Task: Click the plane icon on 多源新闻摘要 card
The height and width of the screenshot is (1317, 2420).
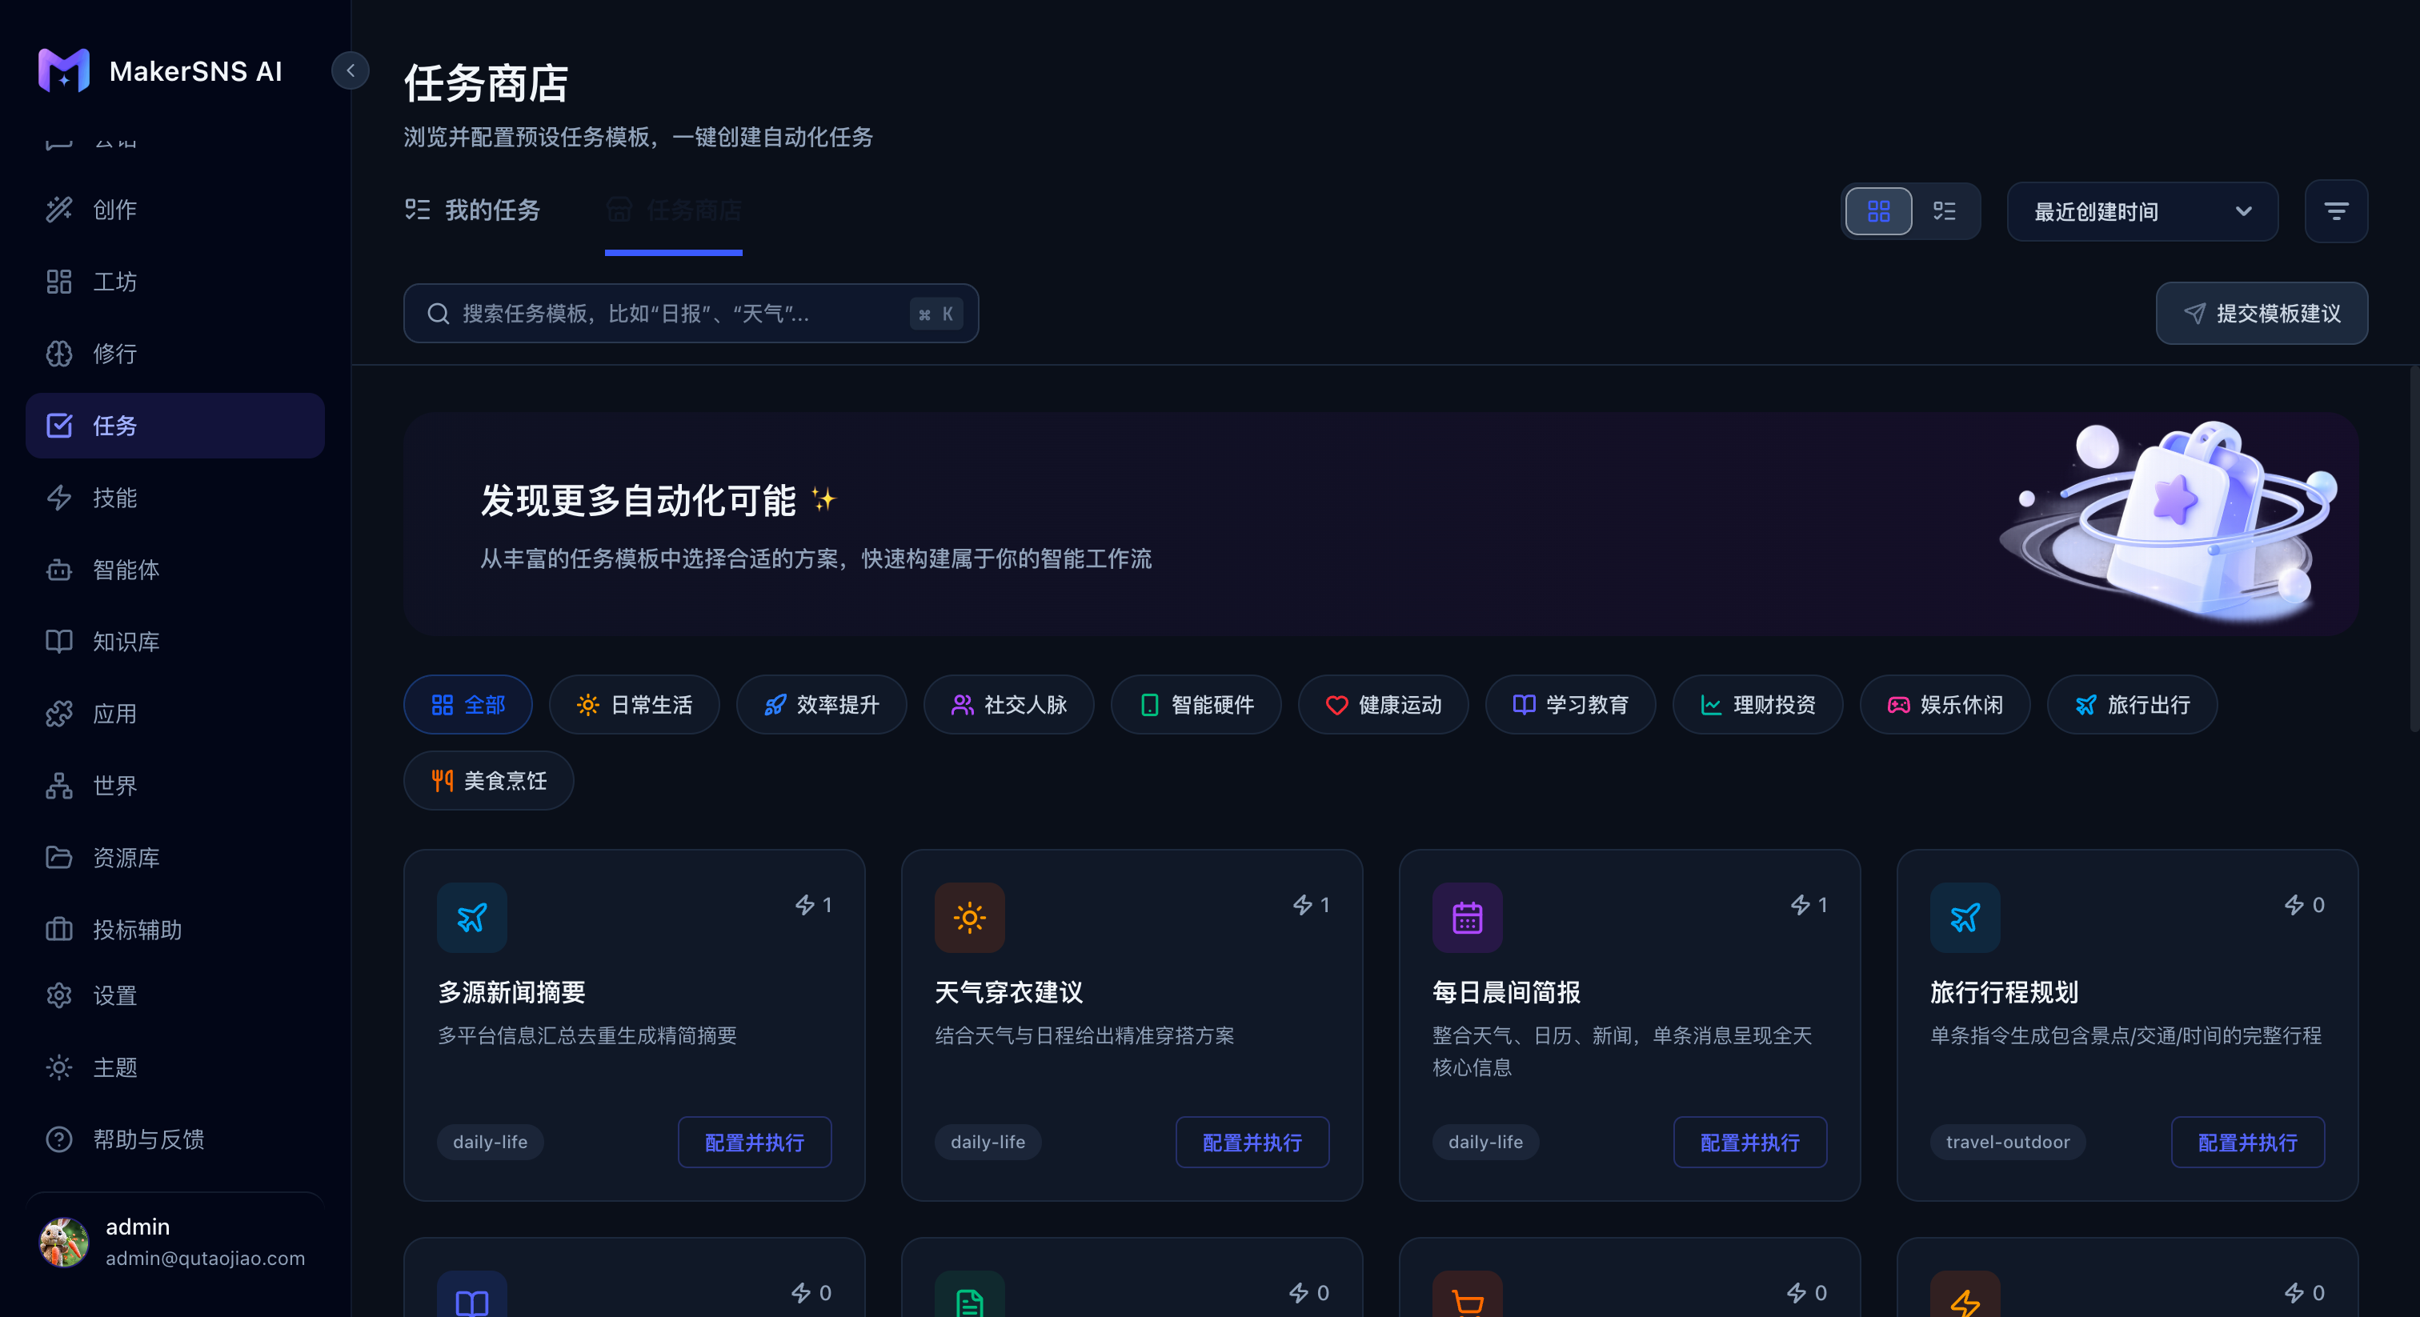Action: (x=471, y=917)
